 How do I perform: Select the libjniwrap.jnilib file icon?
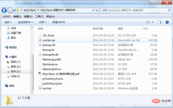point(40,59)
